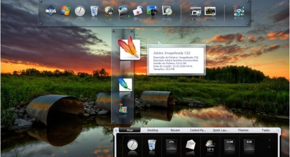Open the Recent tab
This screenshot has height=157, width=290.
pyautogui.click(x=175, y=130)
